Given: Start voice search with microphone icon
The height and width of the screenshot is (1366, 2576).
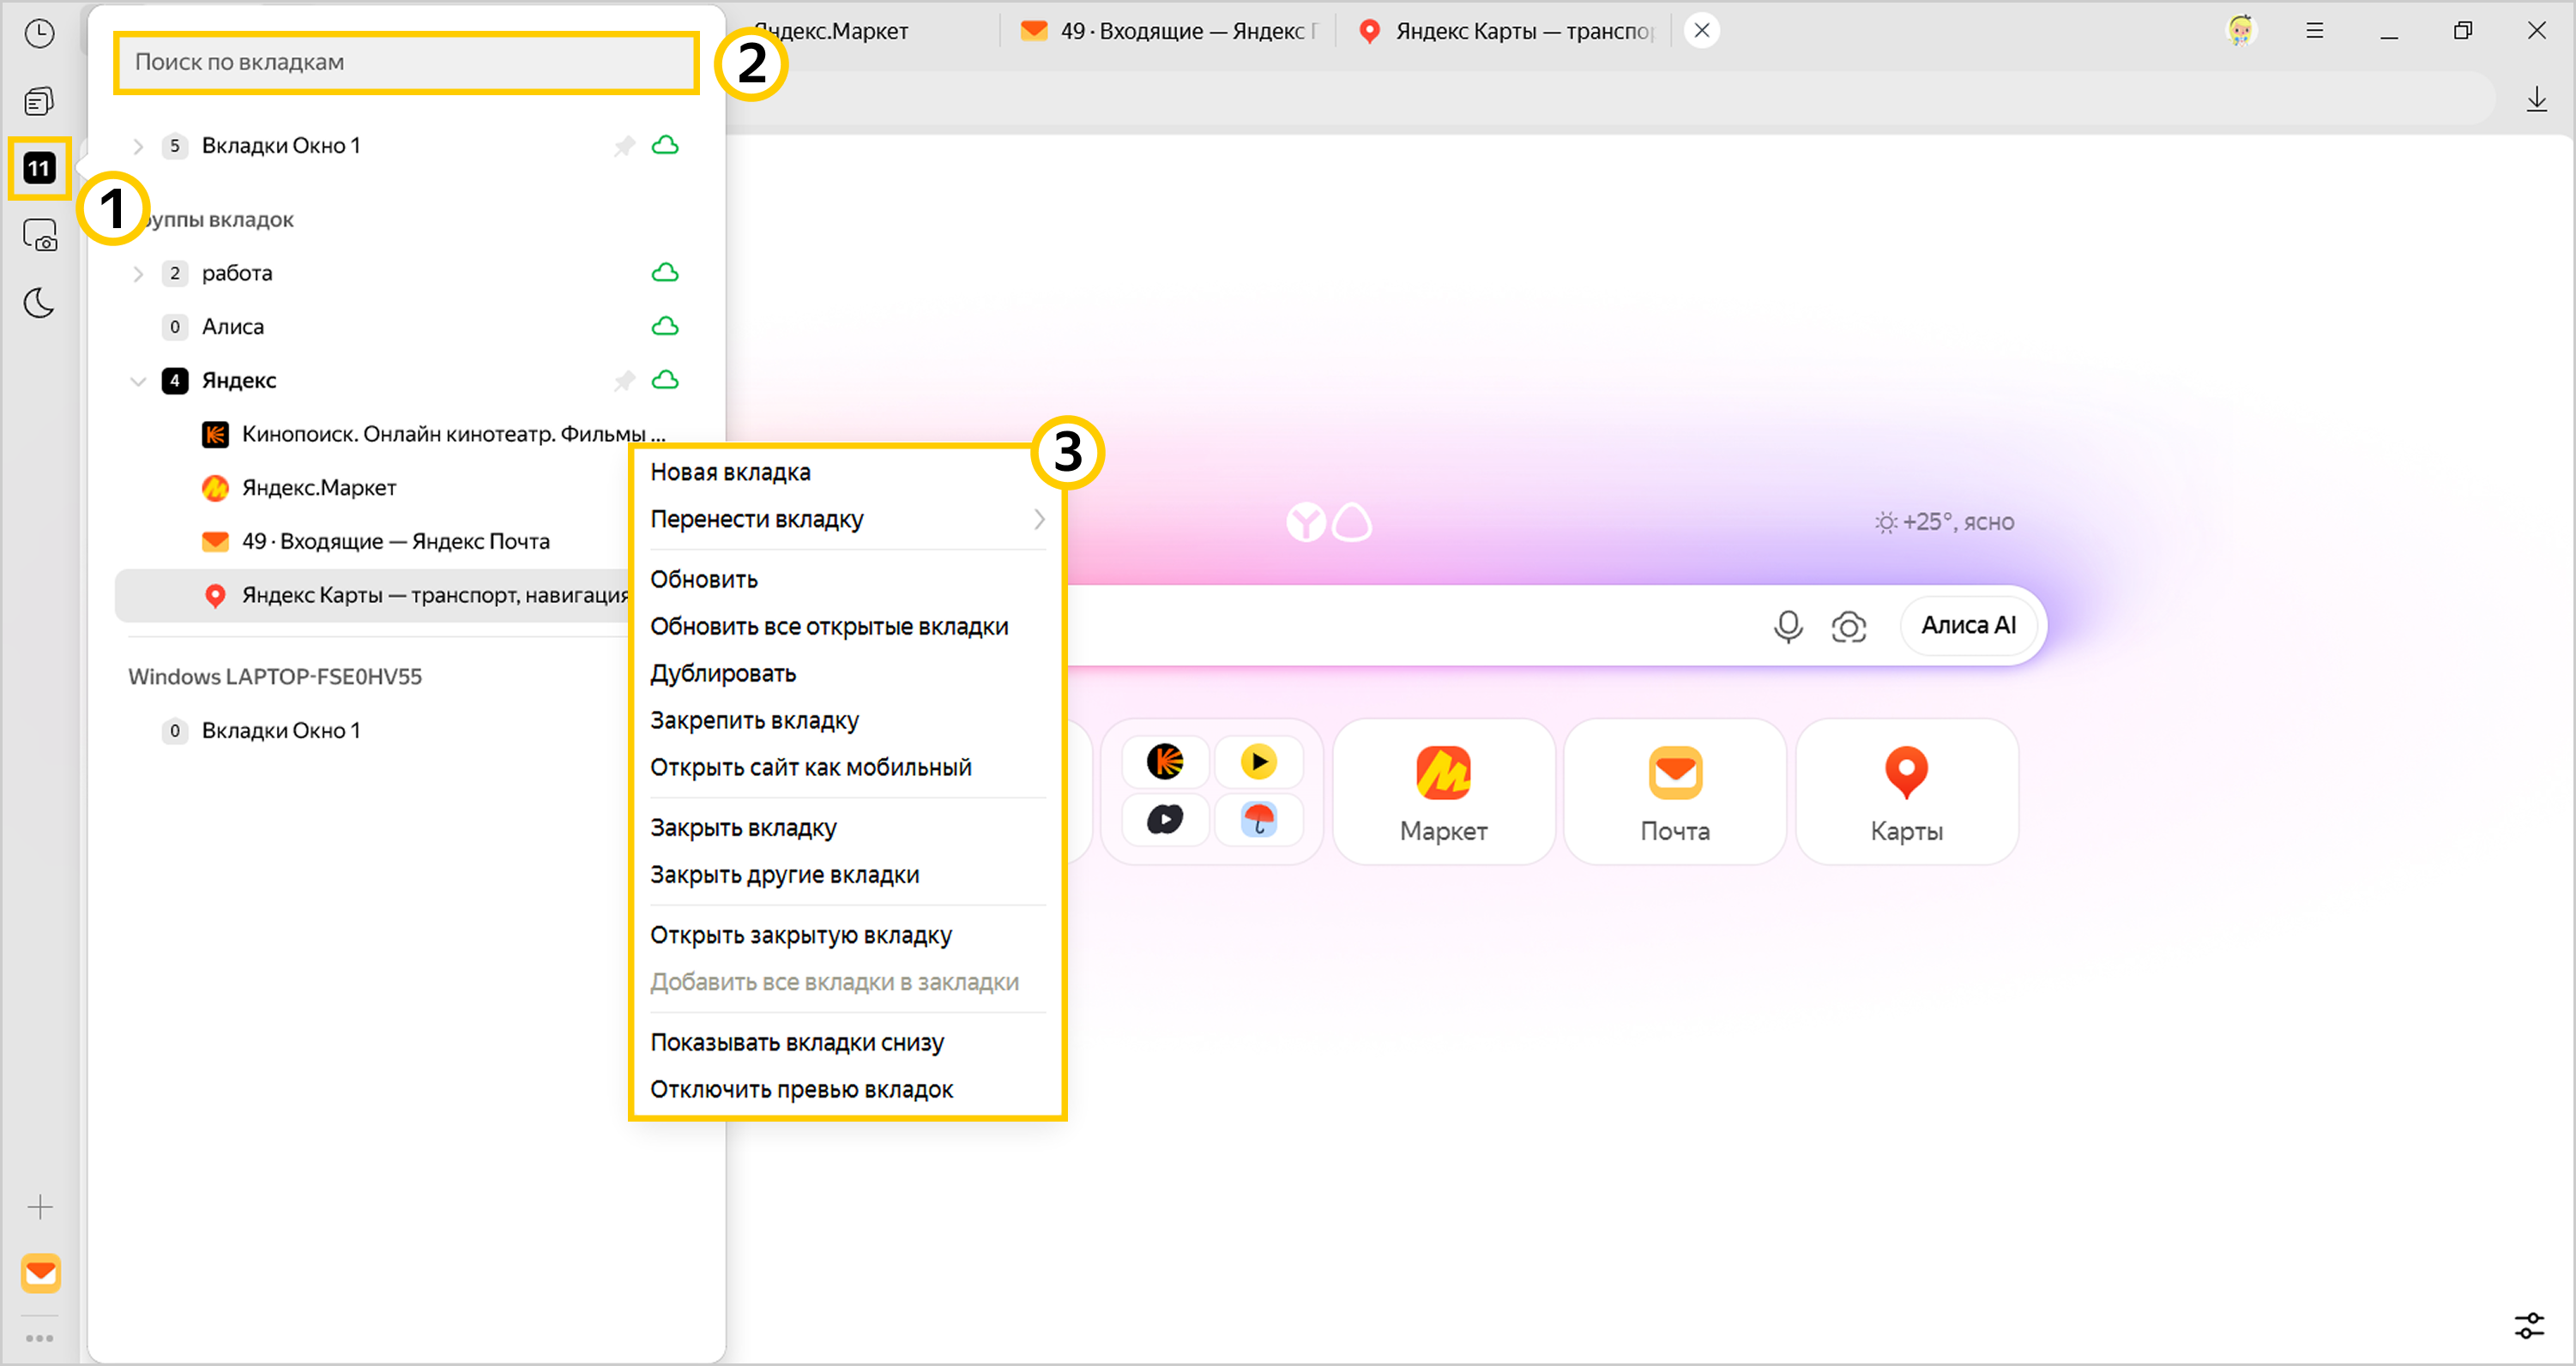Looking at the screenshot, I should (x=1788, y=626).
